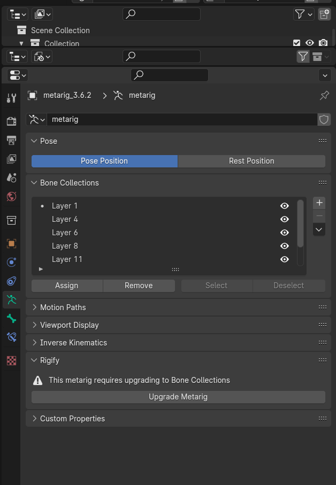Click the Upgrade Metarig button
The width and height of the screenshot is (336, 485).
(178, 397)
